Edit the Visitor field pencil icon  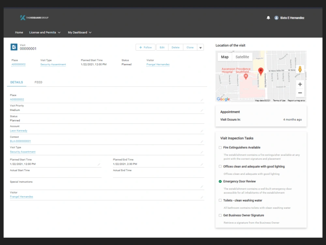(202, 197)
